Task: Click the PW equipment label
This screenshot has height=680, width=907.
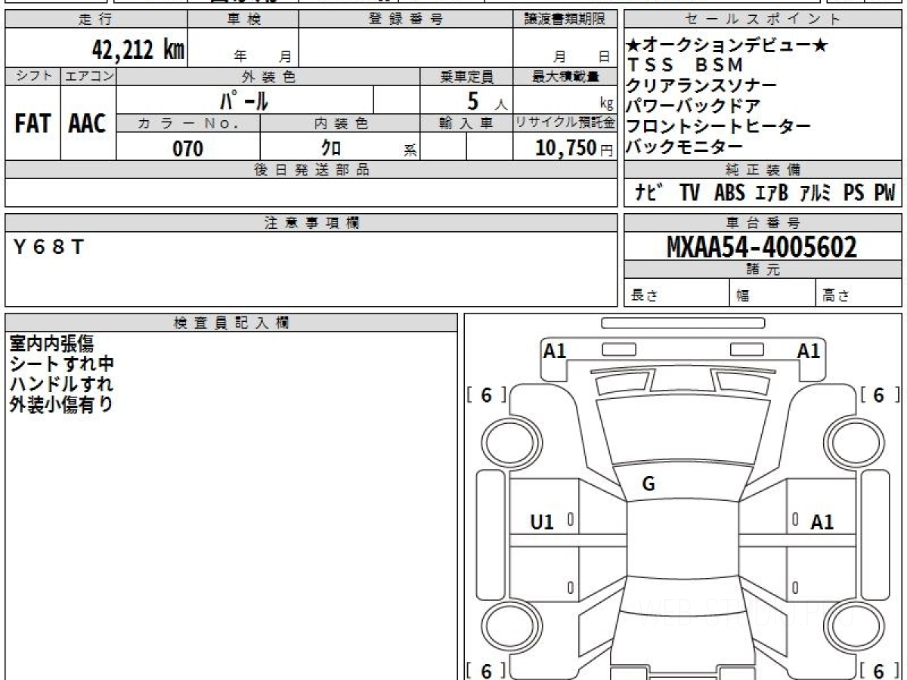Action: tap(884, 193)
